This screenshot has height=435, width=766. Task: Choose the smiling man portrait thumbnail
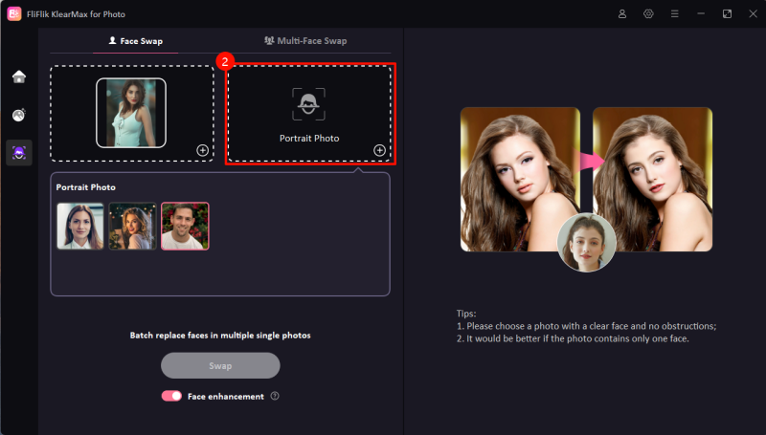[x=185, y=226]
